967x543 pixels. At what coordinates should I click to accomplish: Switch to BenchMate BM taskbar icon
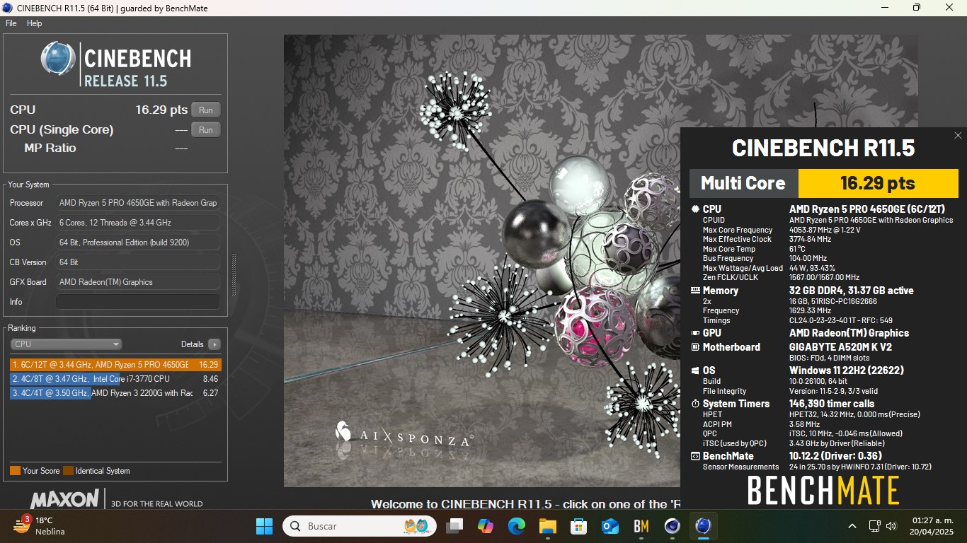click(641, 526)
